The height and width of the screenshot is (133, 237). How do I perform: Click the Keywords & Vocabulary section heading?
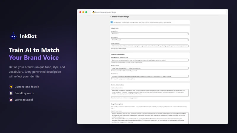tap(118, 55)
